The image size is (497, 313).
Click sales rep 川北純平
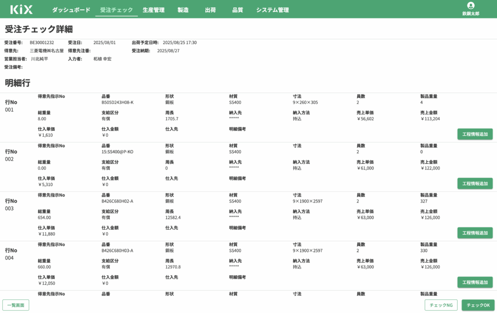40,59
